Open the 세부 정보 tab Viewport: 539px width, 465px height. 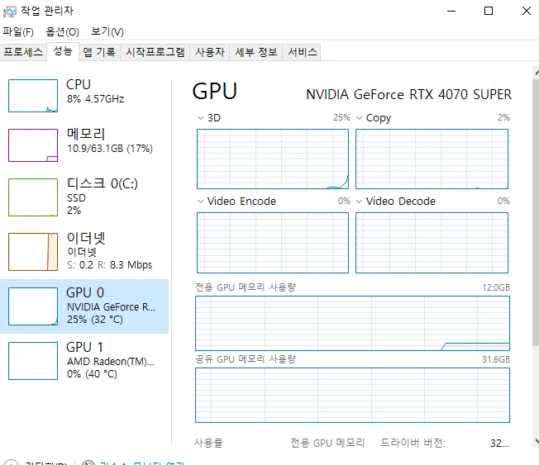click(x=256, y=52)
